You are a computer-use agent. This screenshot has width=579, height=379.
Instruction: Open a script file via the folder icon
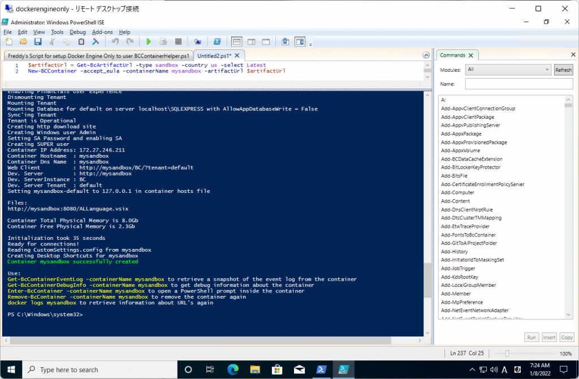click(23, 42)
